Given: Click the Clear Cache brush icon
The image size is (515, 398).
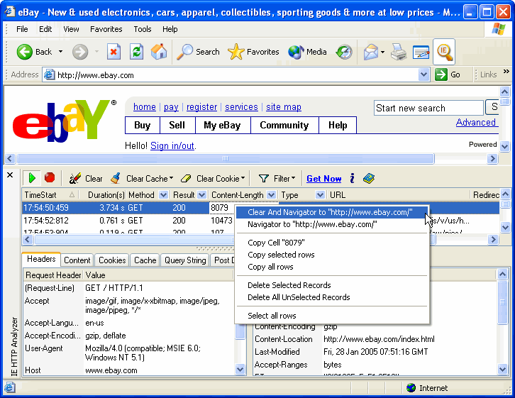Looking at the screenshot, I should tap(116, 178).
